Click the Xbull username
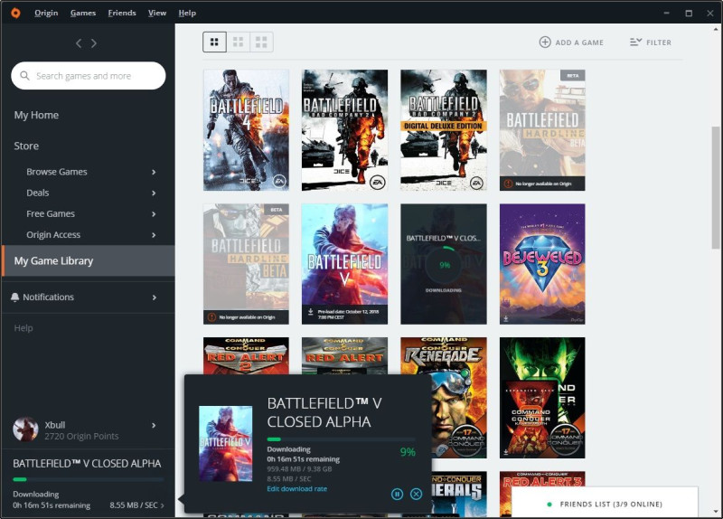Viewport: 723px width, 519px height. pyautogui.click(x=55, y=425)
